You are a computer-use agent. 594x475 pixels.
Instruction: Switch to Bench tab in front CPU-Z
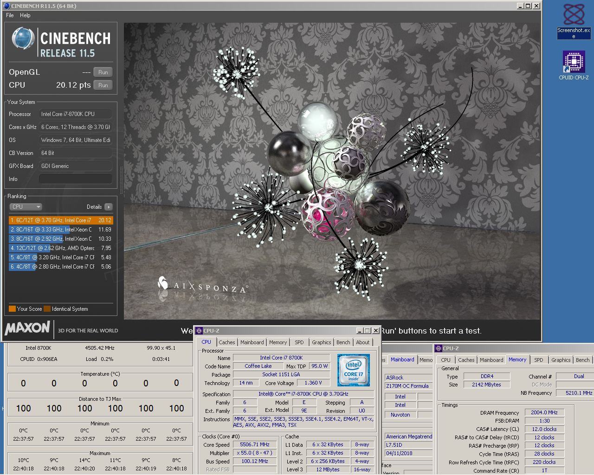coord(343,342)
